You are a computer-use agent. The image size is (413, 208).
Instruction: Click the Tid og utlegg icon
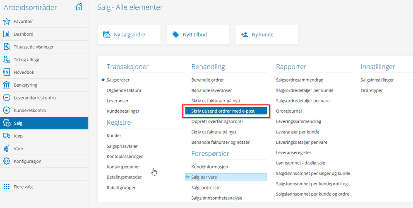(x=7, y=60)
